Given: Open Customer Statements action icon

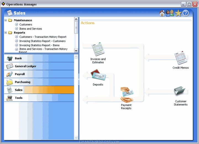Looking at the screenshot, I should [x=180, y=91].
